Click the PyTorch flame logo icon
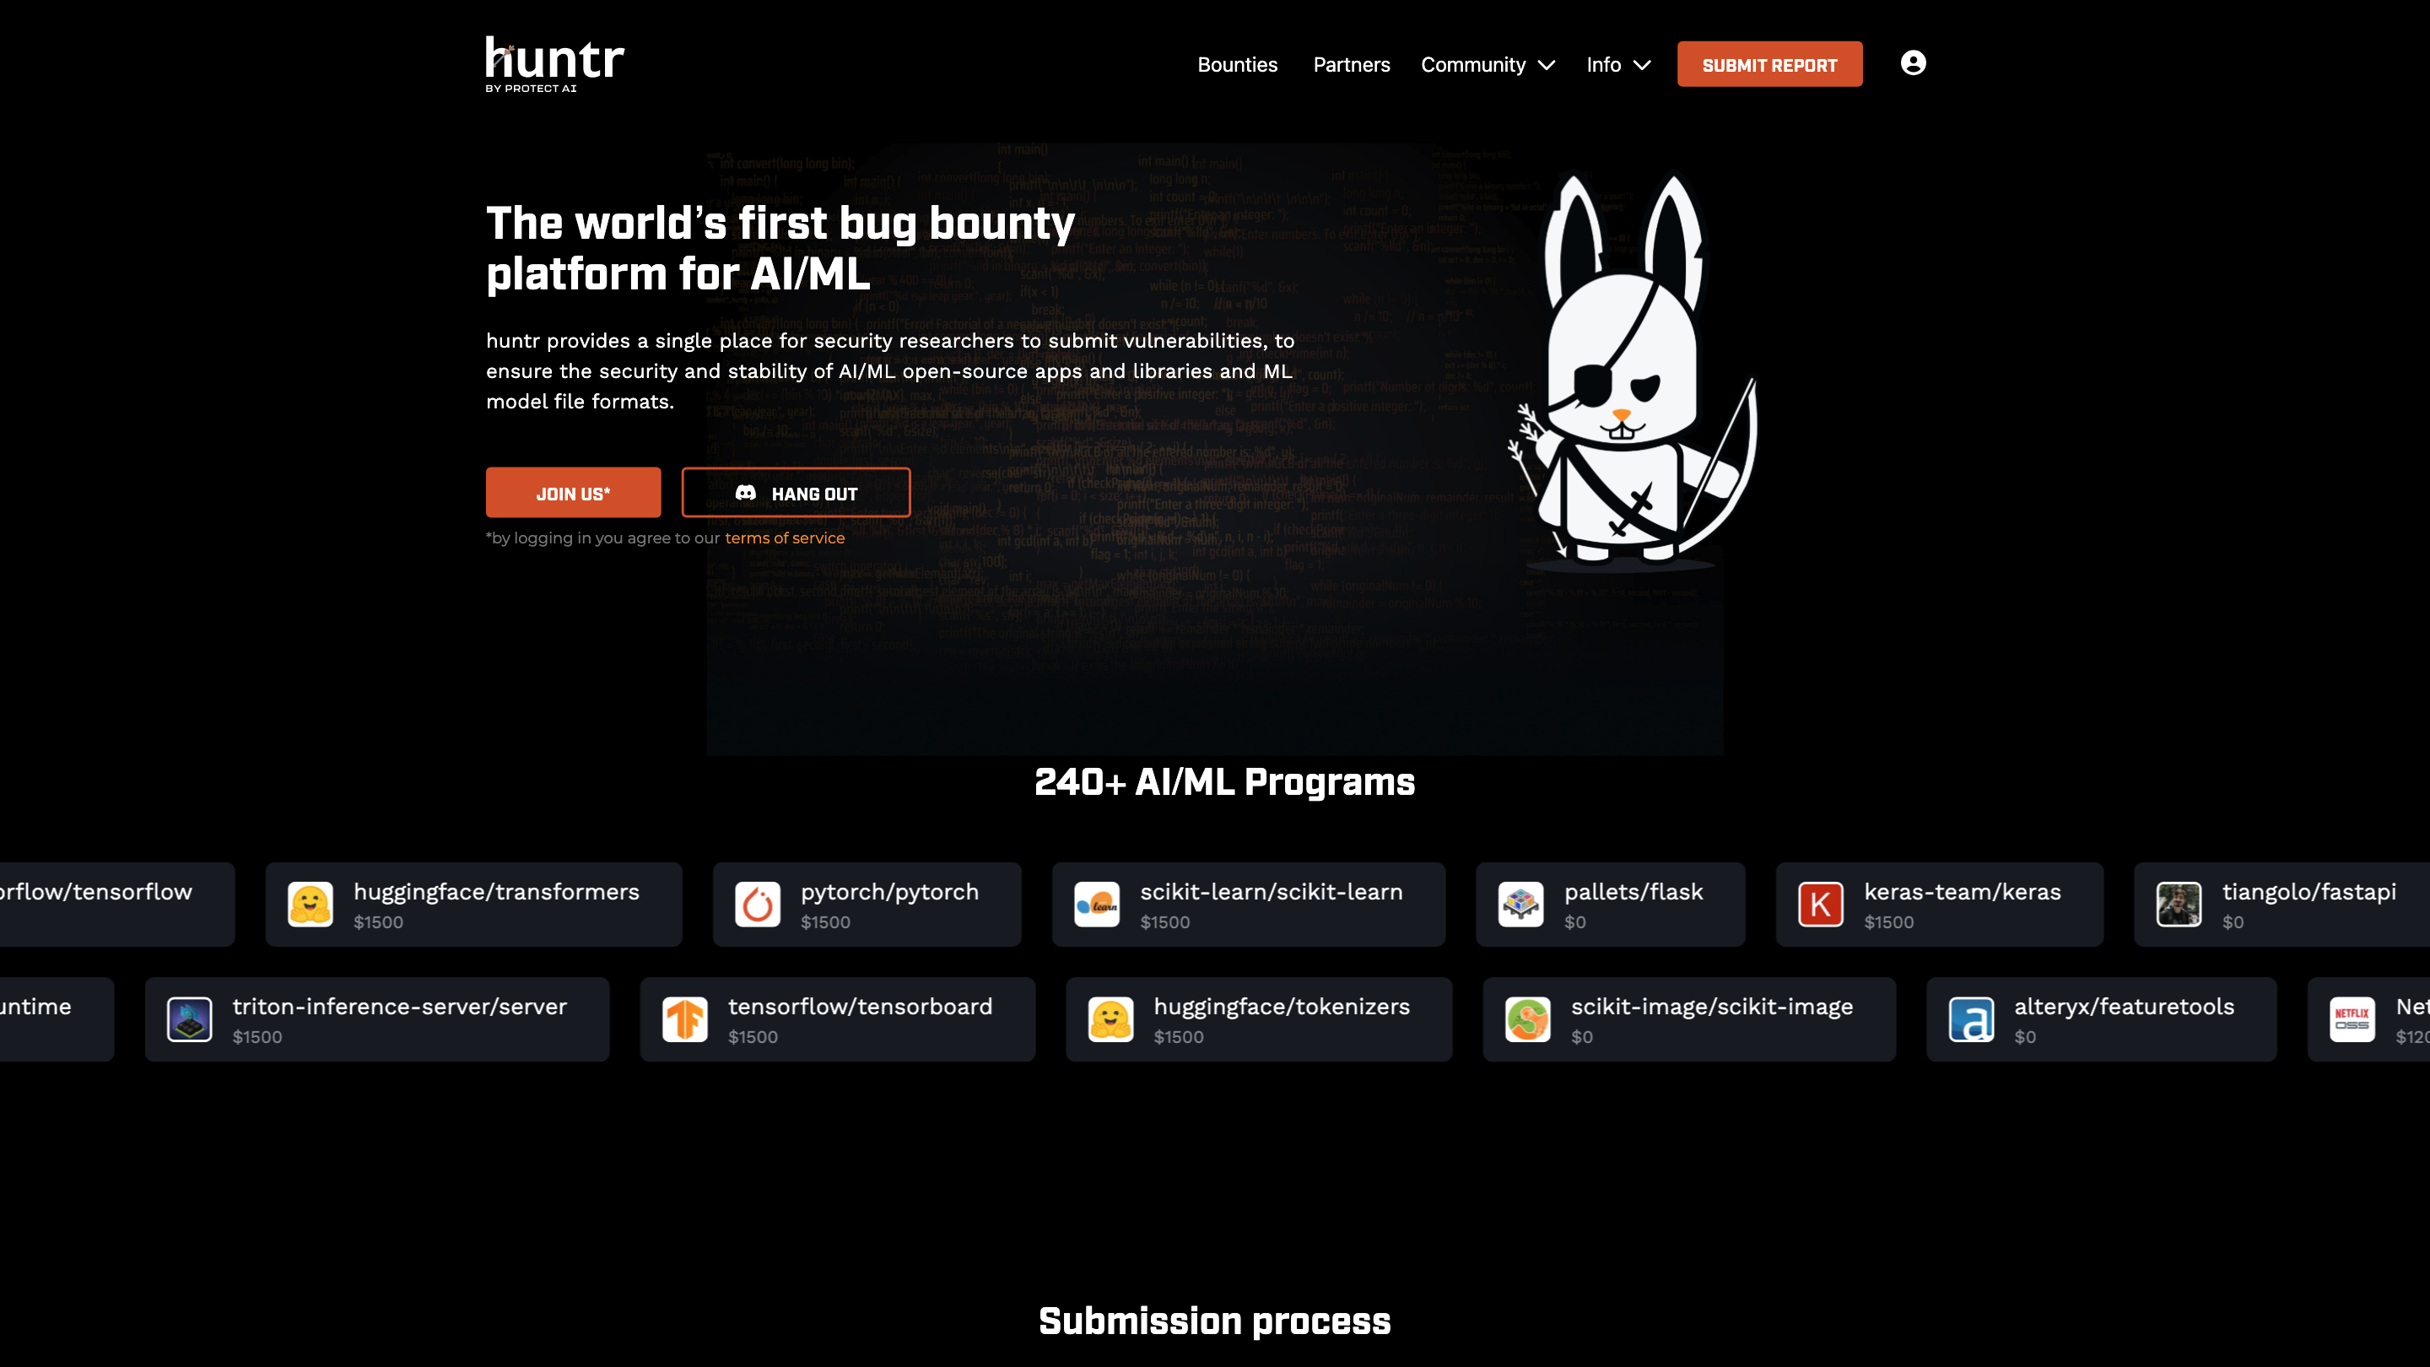The width and height of the screenshot is (2430, 1367). pyautogui.click(x=758, y=905)
